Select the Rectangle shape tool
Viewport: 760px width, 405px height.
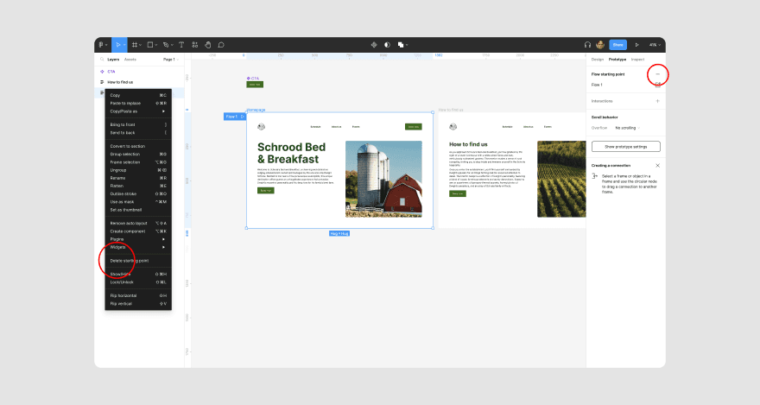click(150, 45)
